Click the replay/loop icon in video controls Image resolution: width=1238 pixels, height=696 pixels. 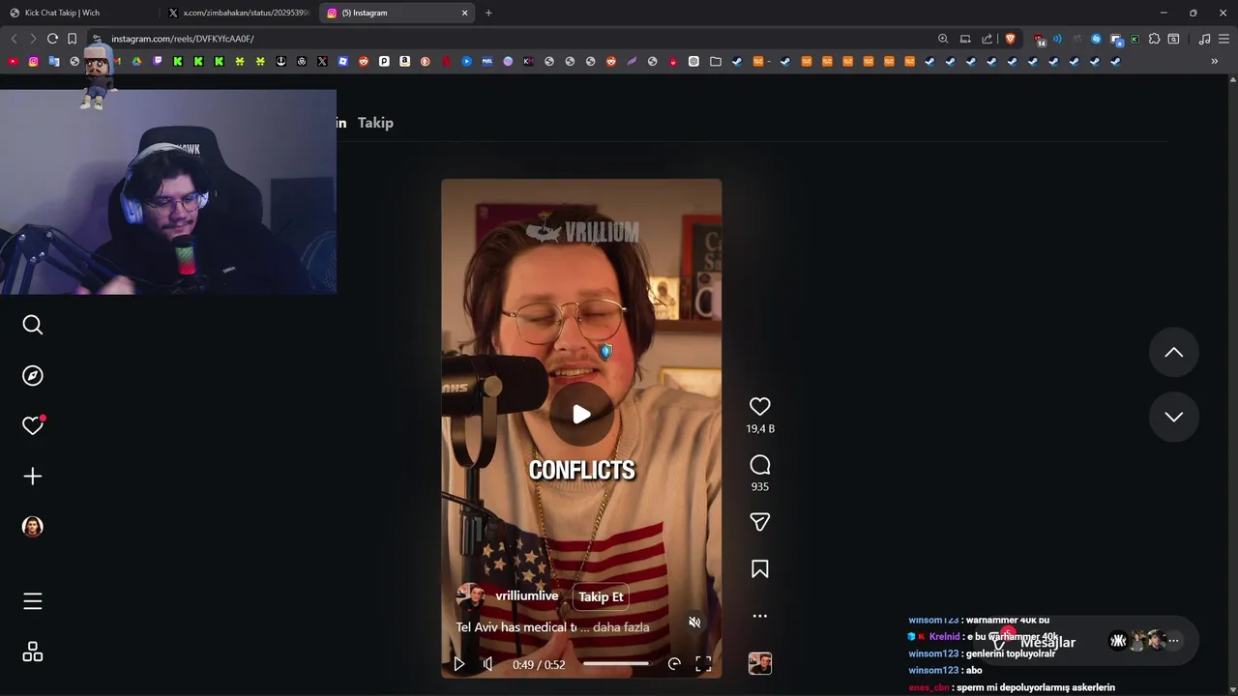(x=674, y=664)
